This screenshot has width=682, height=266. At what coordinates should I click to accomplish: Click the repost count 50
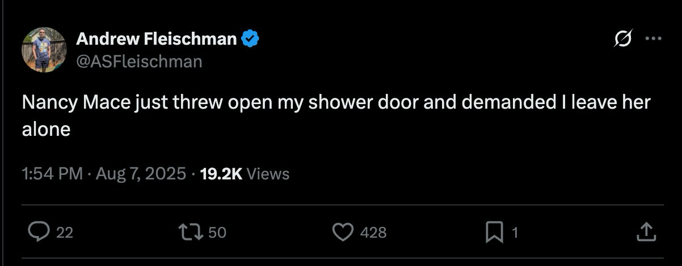(x=217, y=232)
